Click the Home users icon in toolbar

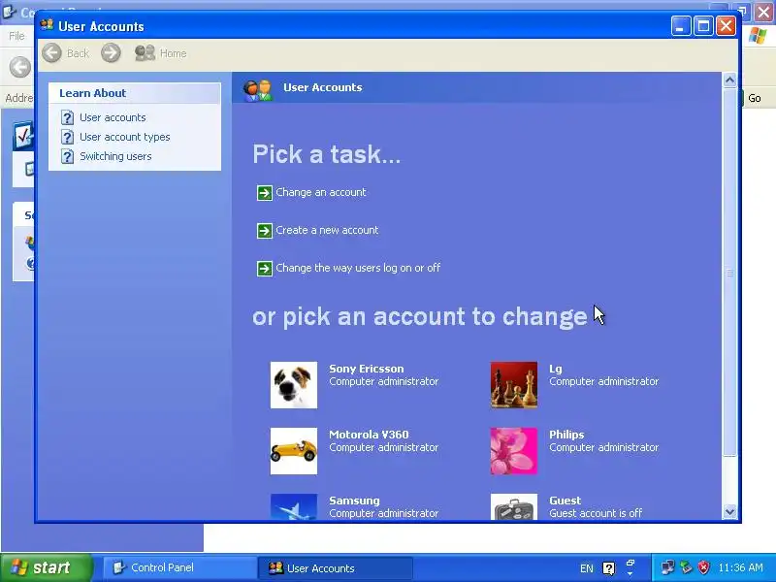(x=145, y=53)
